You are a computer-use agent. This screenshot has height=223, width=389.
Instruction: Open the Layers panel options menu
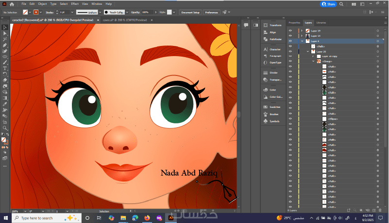(386, 23)
